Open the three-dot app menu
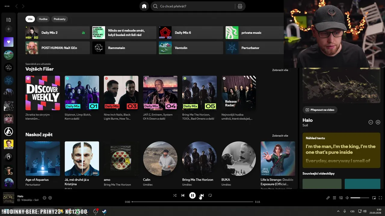Viewport: 385px width, 216px height. [7, 6]
